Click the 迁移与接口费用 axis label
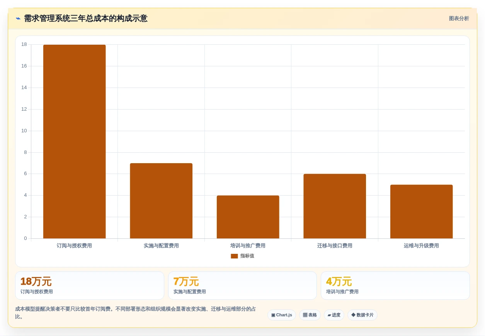The width and height of the screenshot is (485, 336). click(335, 246)
